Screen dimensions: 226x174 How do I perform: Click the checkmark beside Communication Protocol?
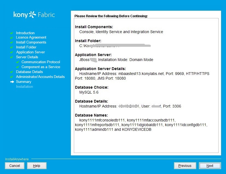[x=18, y=62]
